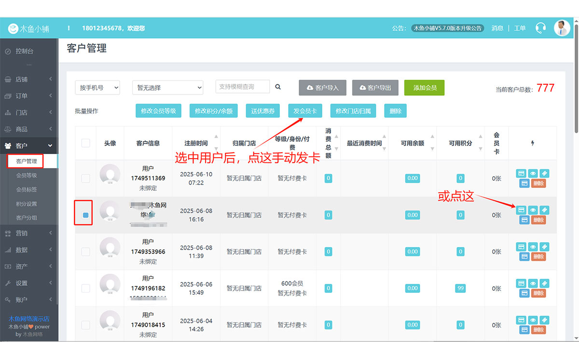Send coupon ticket to user 1749196182

tap(544, 283)
